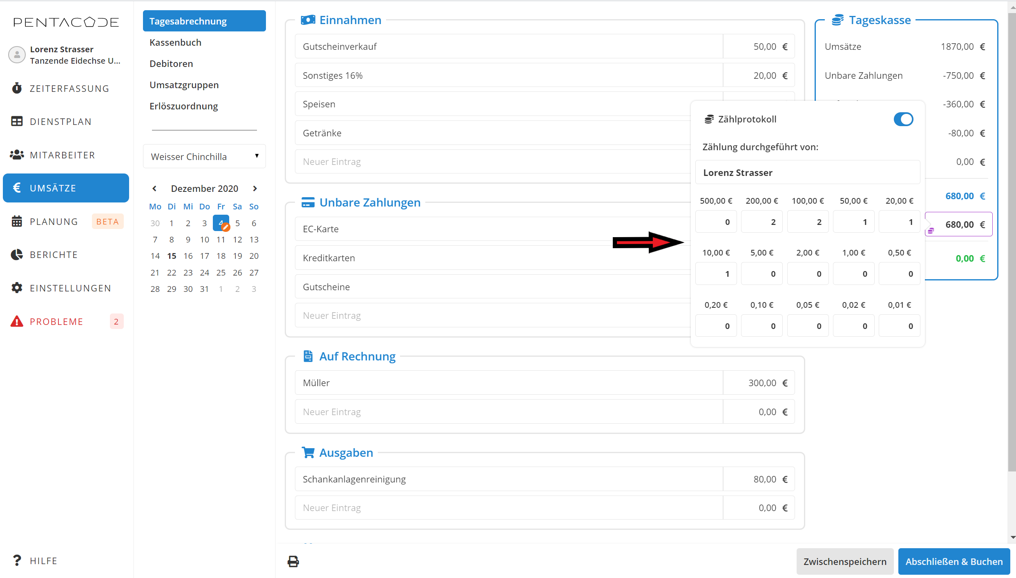This screenshot has height=578, width=1016.
Task: Open Einstellungen gear icon
Action: [x=17, y=288]
